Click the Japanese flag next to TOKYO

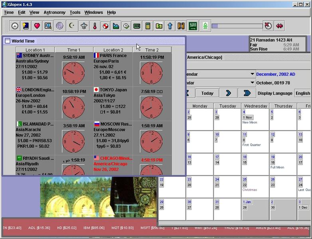[x=96, y=90]
